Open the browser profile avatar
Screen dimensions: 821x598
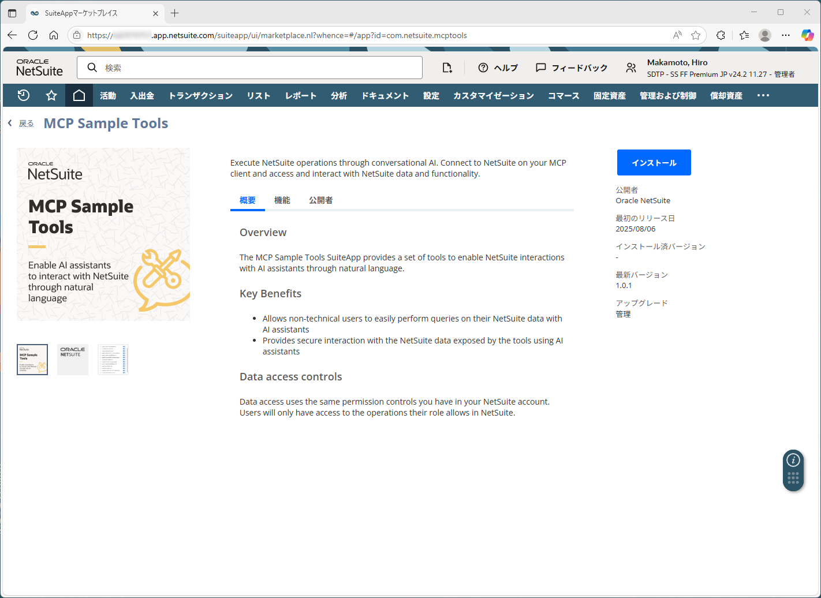point(765,35)
